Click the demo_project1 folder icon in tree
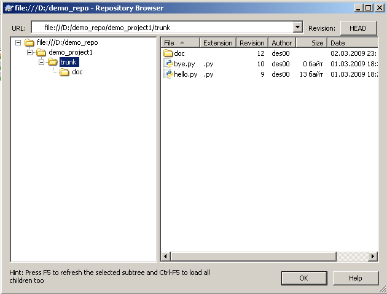The height and width of the screenshot is (294, 387). tap(41, 52)
